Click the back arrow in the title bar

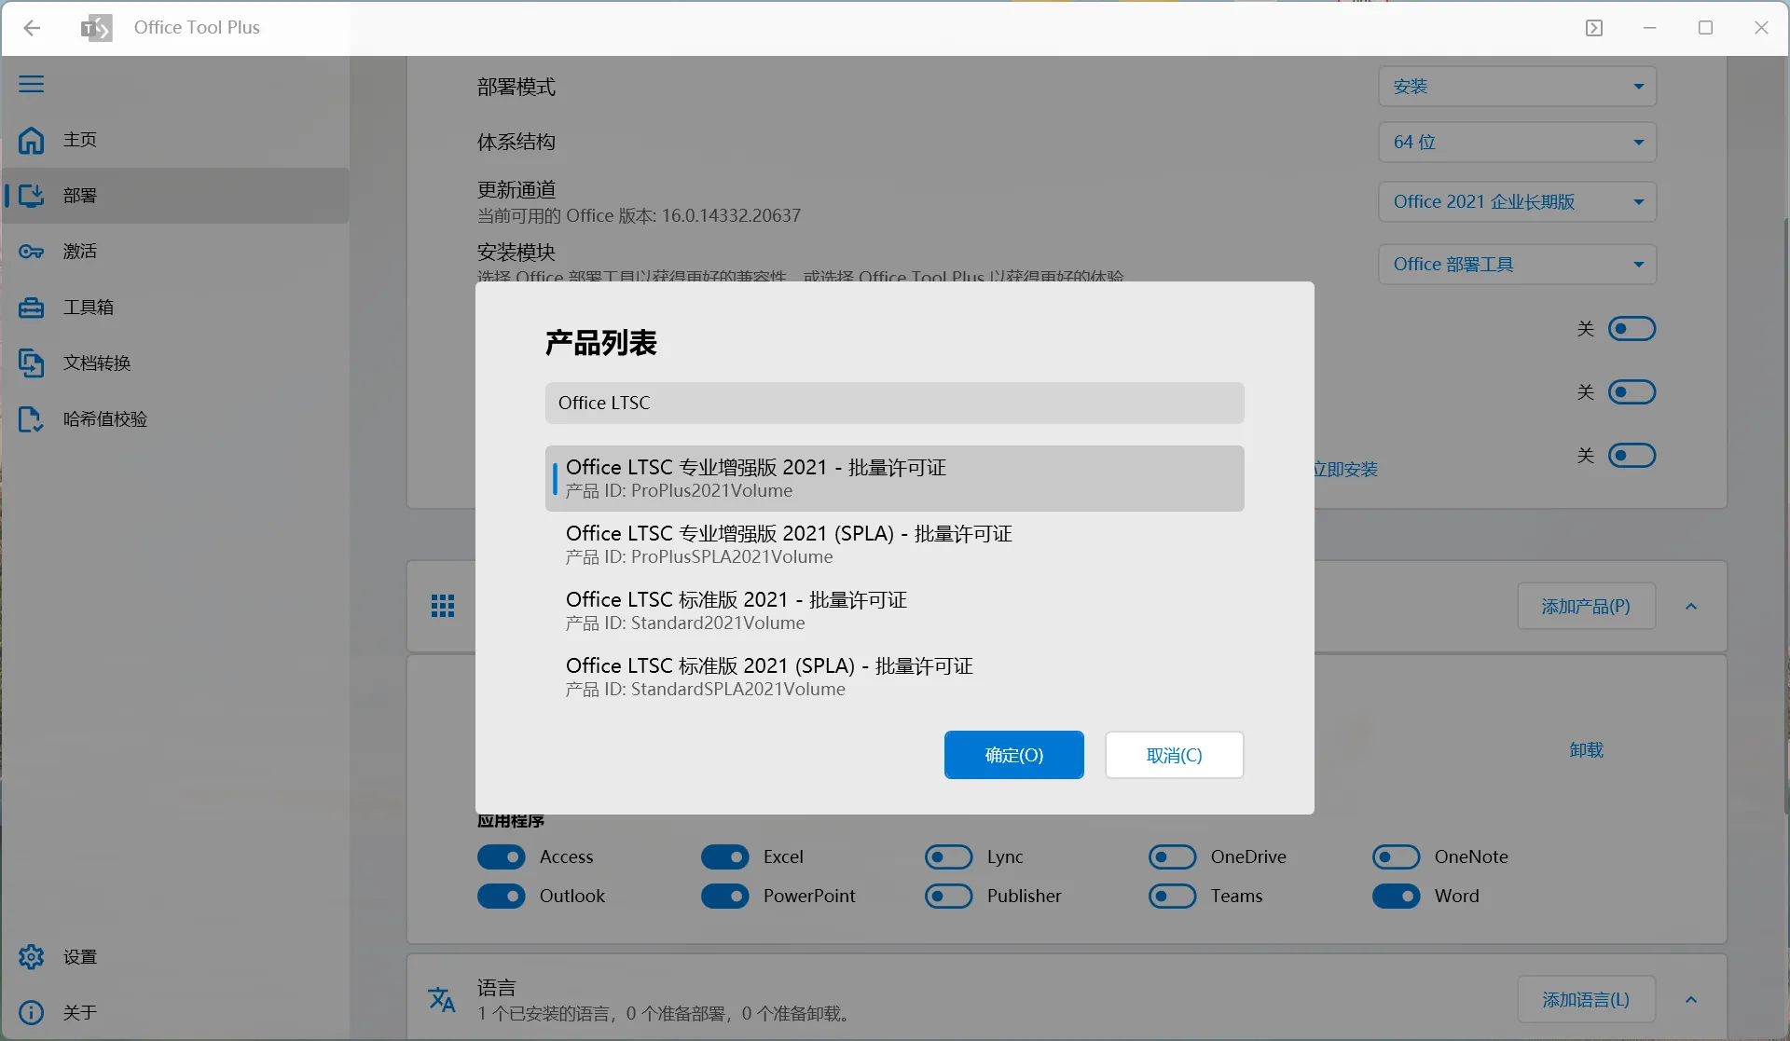[33, 27]
